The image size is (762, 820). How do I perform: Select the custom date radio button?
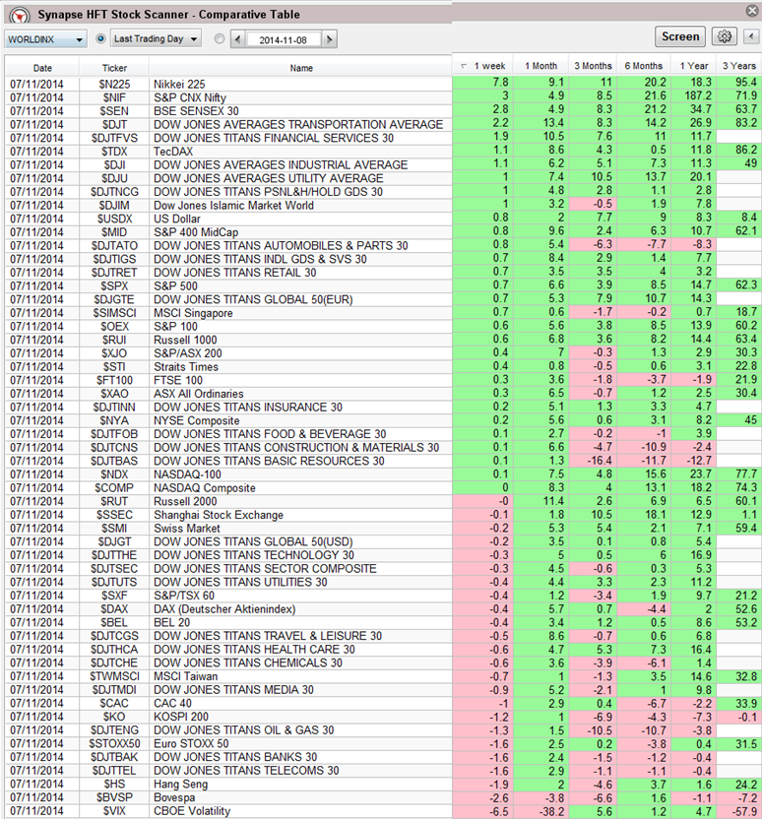click(219, 39)
